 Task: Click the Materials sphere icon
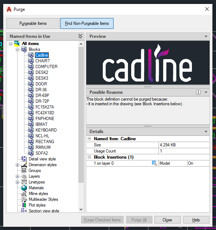(x=24, y=188)
